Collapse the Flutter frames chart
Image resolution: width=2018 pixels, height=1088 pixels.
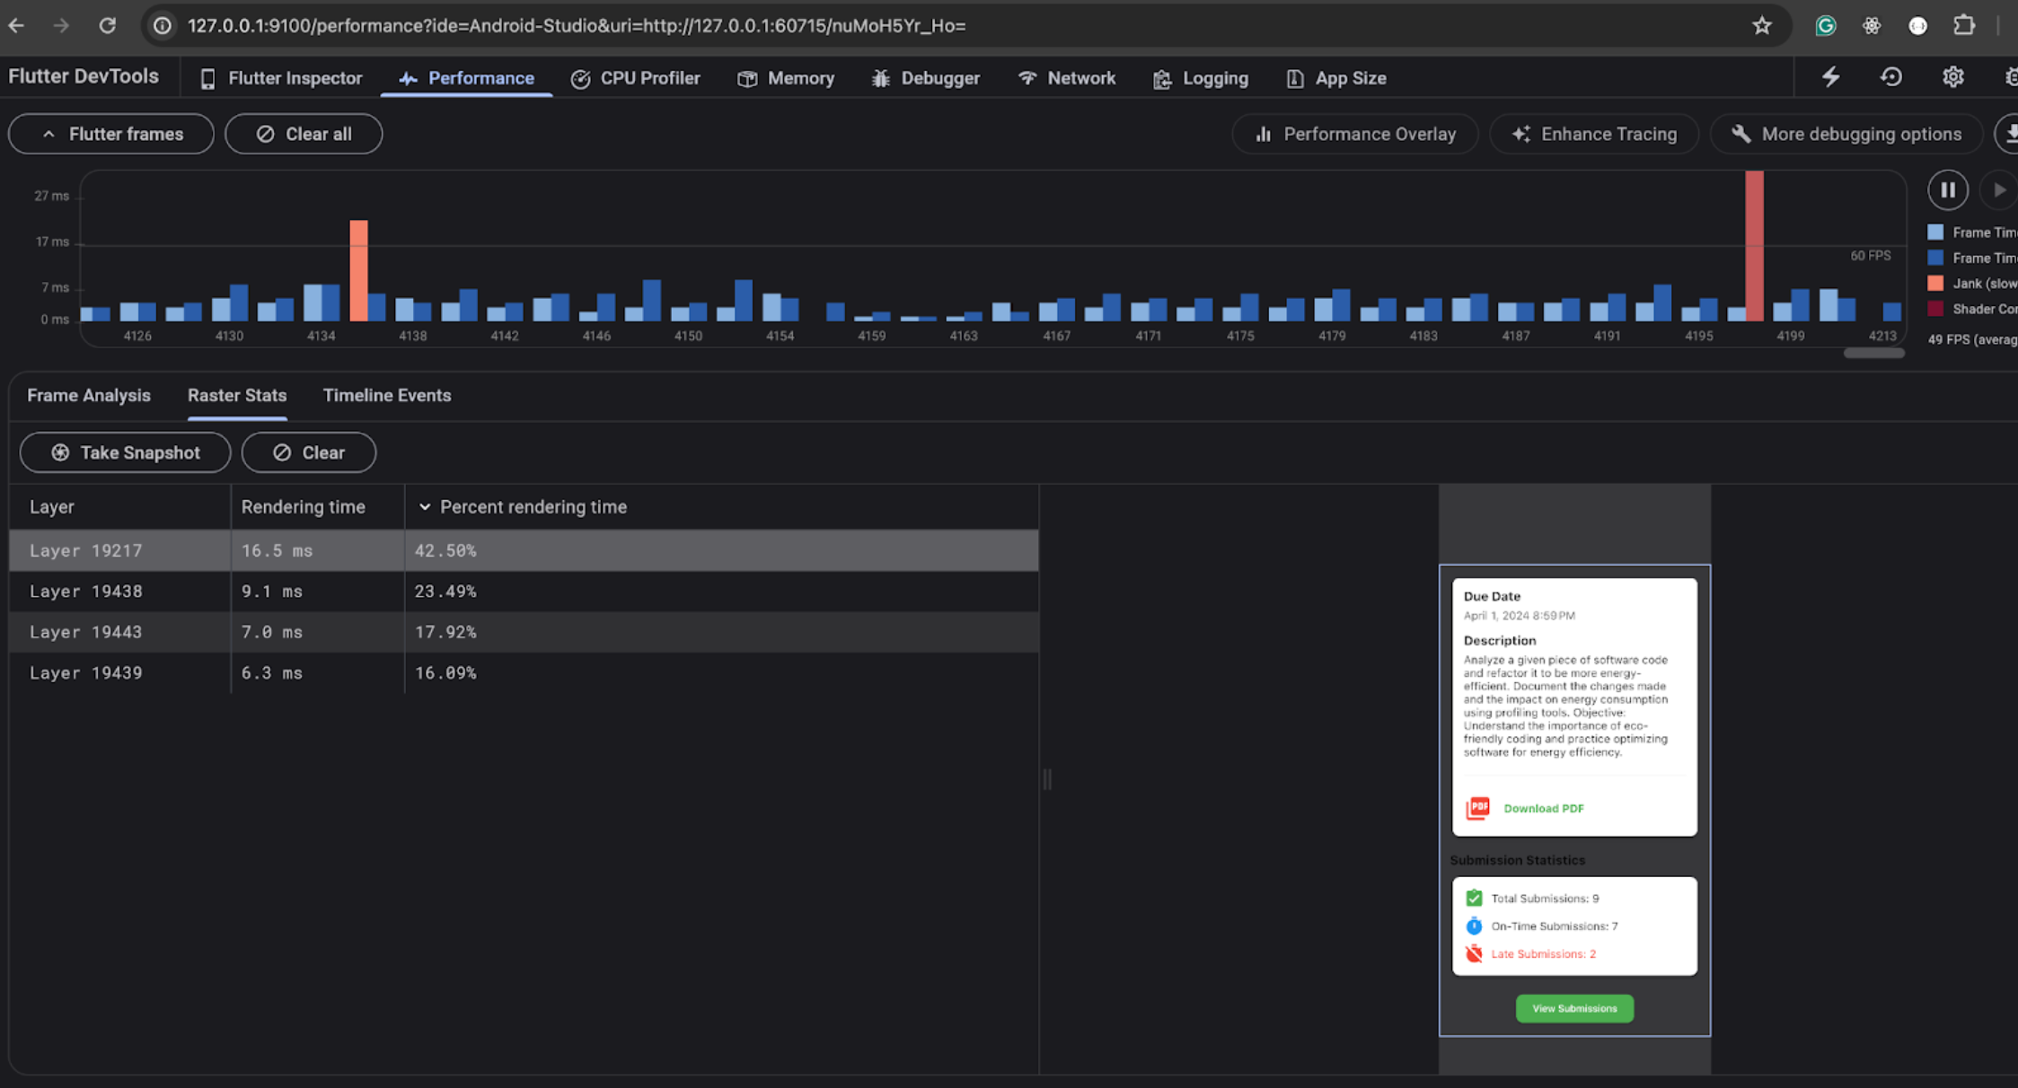pyautogui.click(x=111, y=134)
